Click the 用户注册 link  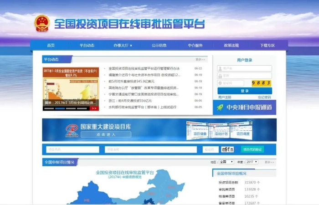pyautogui.click(x=225, y=97)
